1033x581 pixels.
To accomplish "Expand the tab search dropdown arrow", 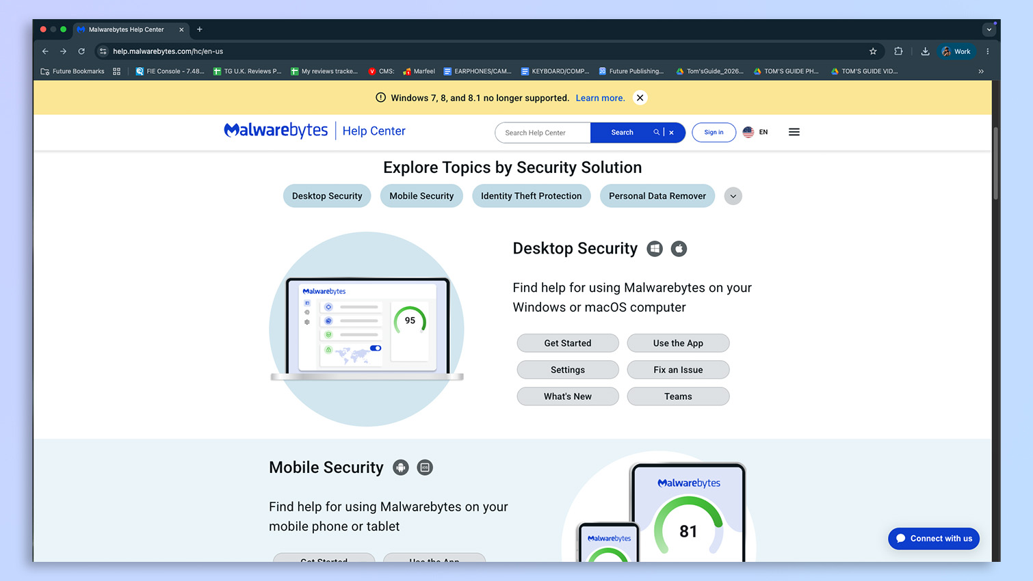I will [x=989, y=29].
